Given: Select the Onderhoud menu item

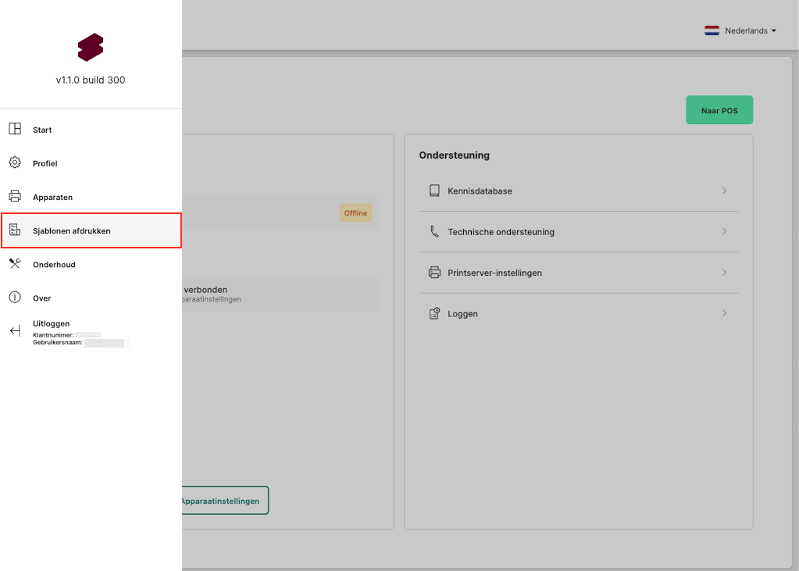Looking at the screenshot, I should 54,265.
